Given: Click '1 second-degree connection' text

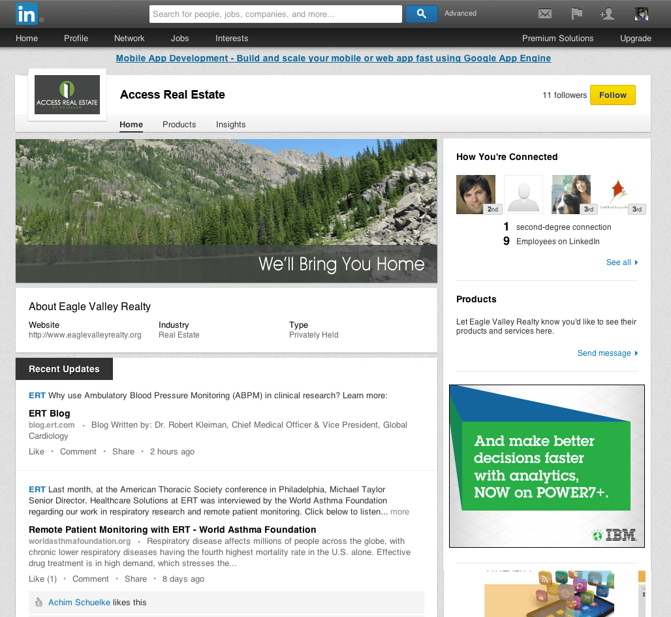Looking at the screenshot, I should pos(557,227).
